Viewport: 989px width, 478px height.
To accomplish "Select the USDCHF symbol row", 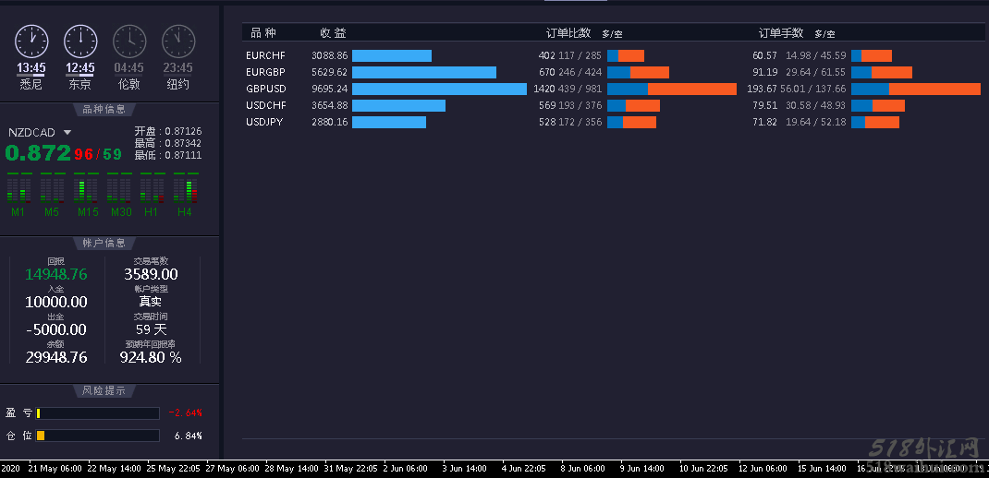I will [612, 105].
